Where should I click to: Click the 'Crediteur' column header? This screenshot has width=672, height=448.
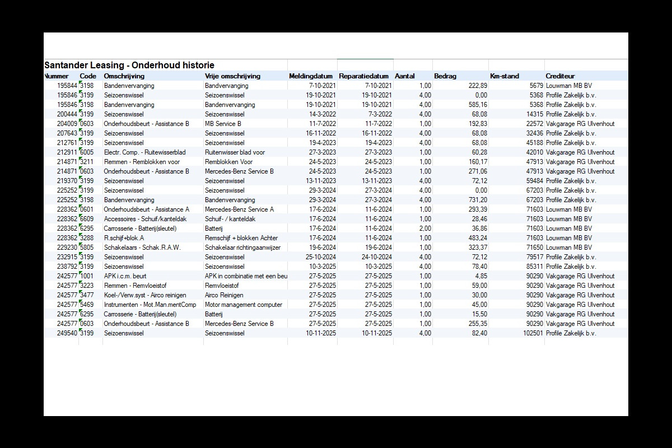pyautogui.click(x=560, y=76)
